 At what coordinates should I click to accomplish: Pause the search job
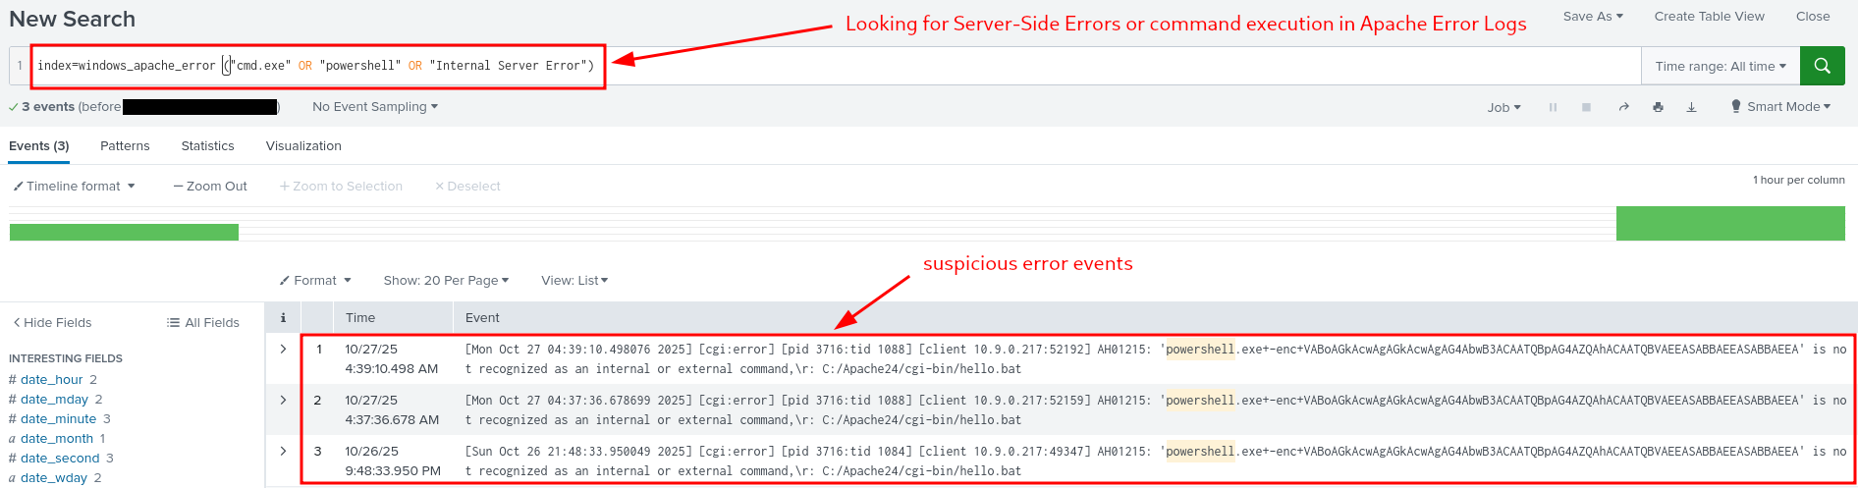[x=1553, y=107]
